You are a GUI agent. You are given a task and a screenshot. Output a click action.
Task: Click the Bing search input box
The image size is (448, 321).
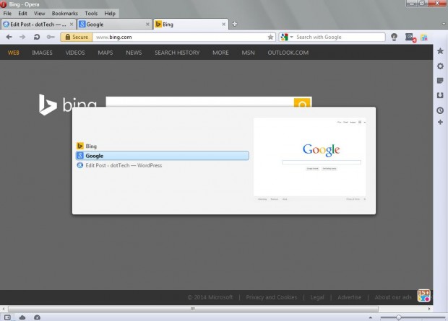pyautogui.click(x=199, y=102)
